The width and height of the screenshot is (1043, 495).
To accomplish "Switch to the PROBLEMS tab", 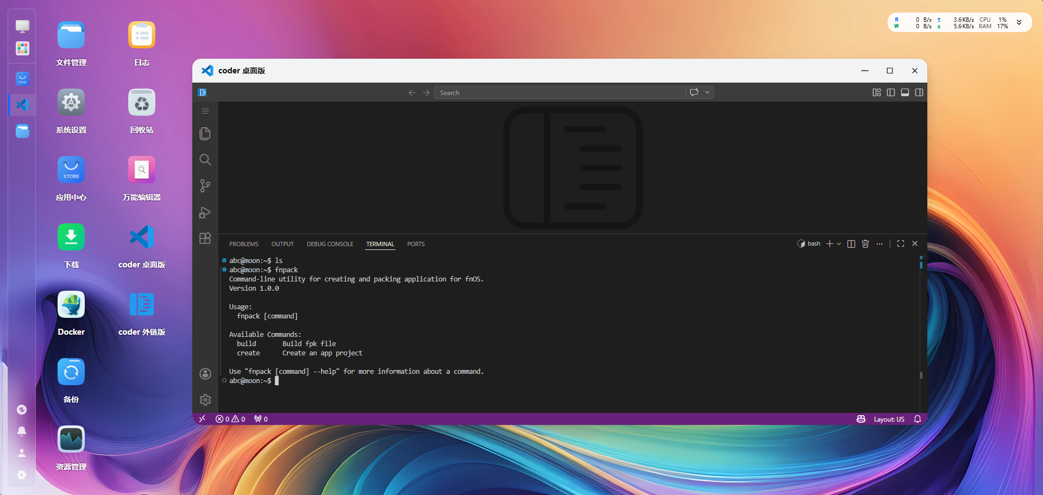I will [243, 245].
